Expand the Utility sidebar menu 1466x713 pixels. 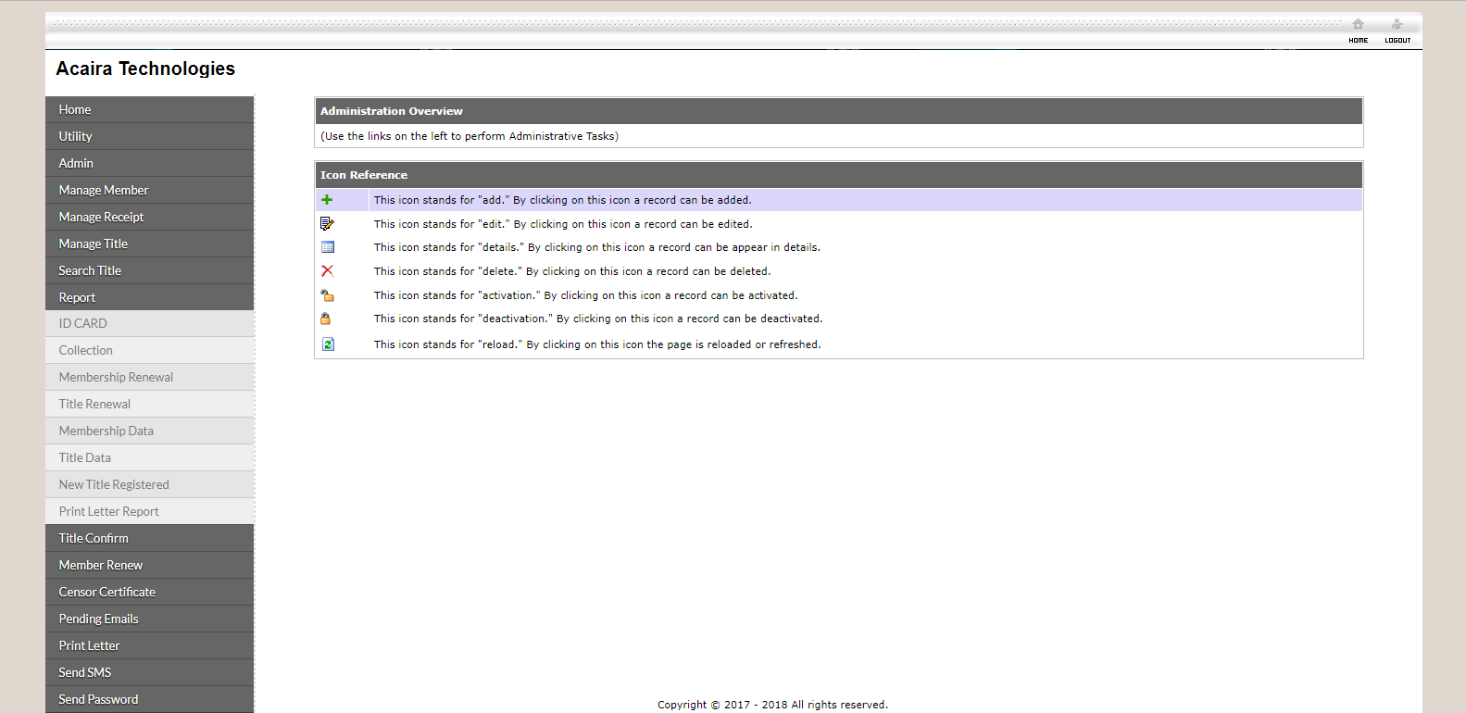(x=75, y=136)
